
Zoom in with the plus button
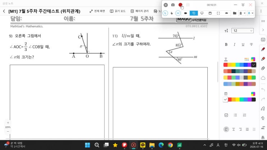(x=8, y=123)
